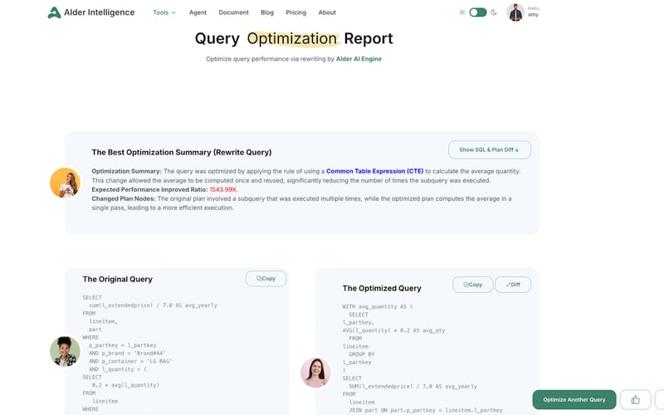Screen dimensions: 664x415
Task: Toggle the dark mode switch
Action: point(478,12)
